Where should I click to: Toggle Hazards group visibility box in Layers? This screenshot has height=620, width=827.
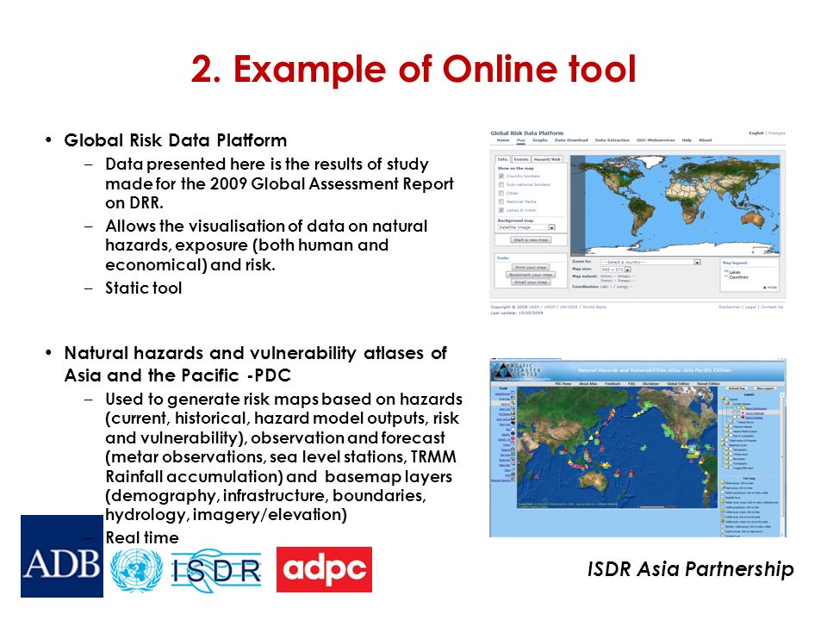coord(727,398)
